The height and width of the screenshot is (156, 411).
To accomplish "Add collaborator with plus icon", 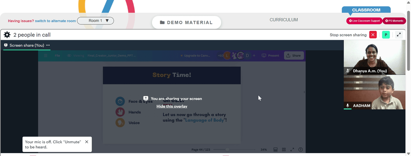I will click(x=254, y=55).
